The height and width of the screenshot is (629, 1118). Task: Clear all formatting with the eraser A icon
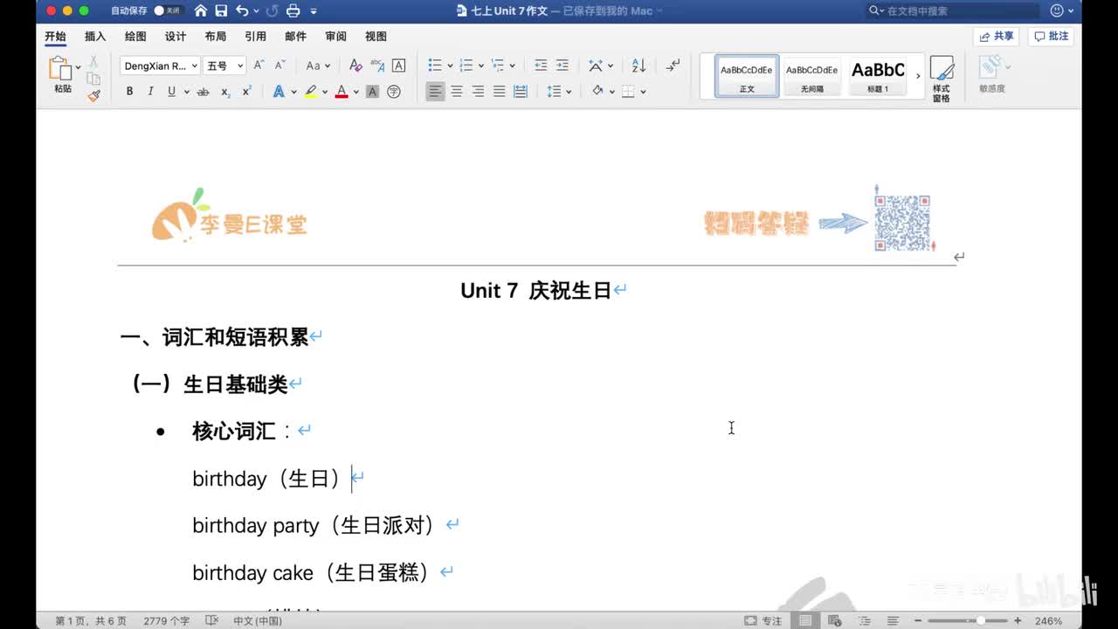[x=355, y=66]
